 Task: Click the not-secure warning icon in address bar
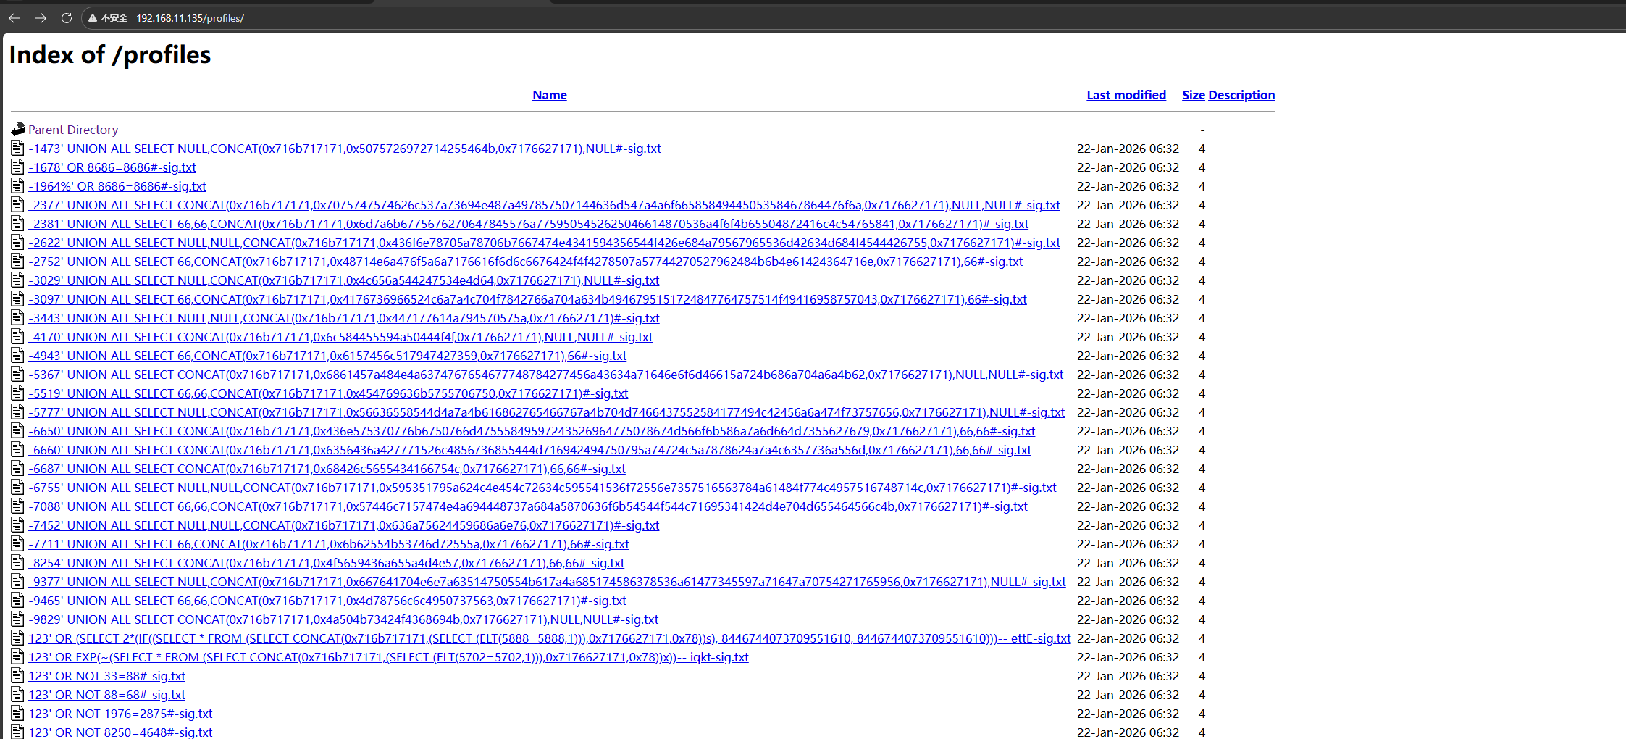point(93,18)
